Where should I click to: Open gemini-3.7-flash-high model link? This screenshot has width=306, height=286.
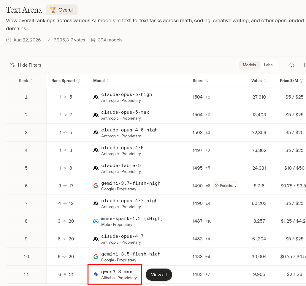coord(131,183)
